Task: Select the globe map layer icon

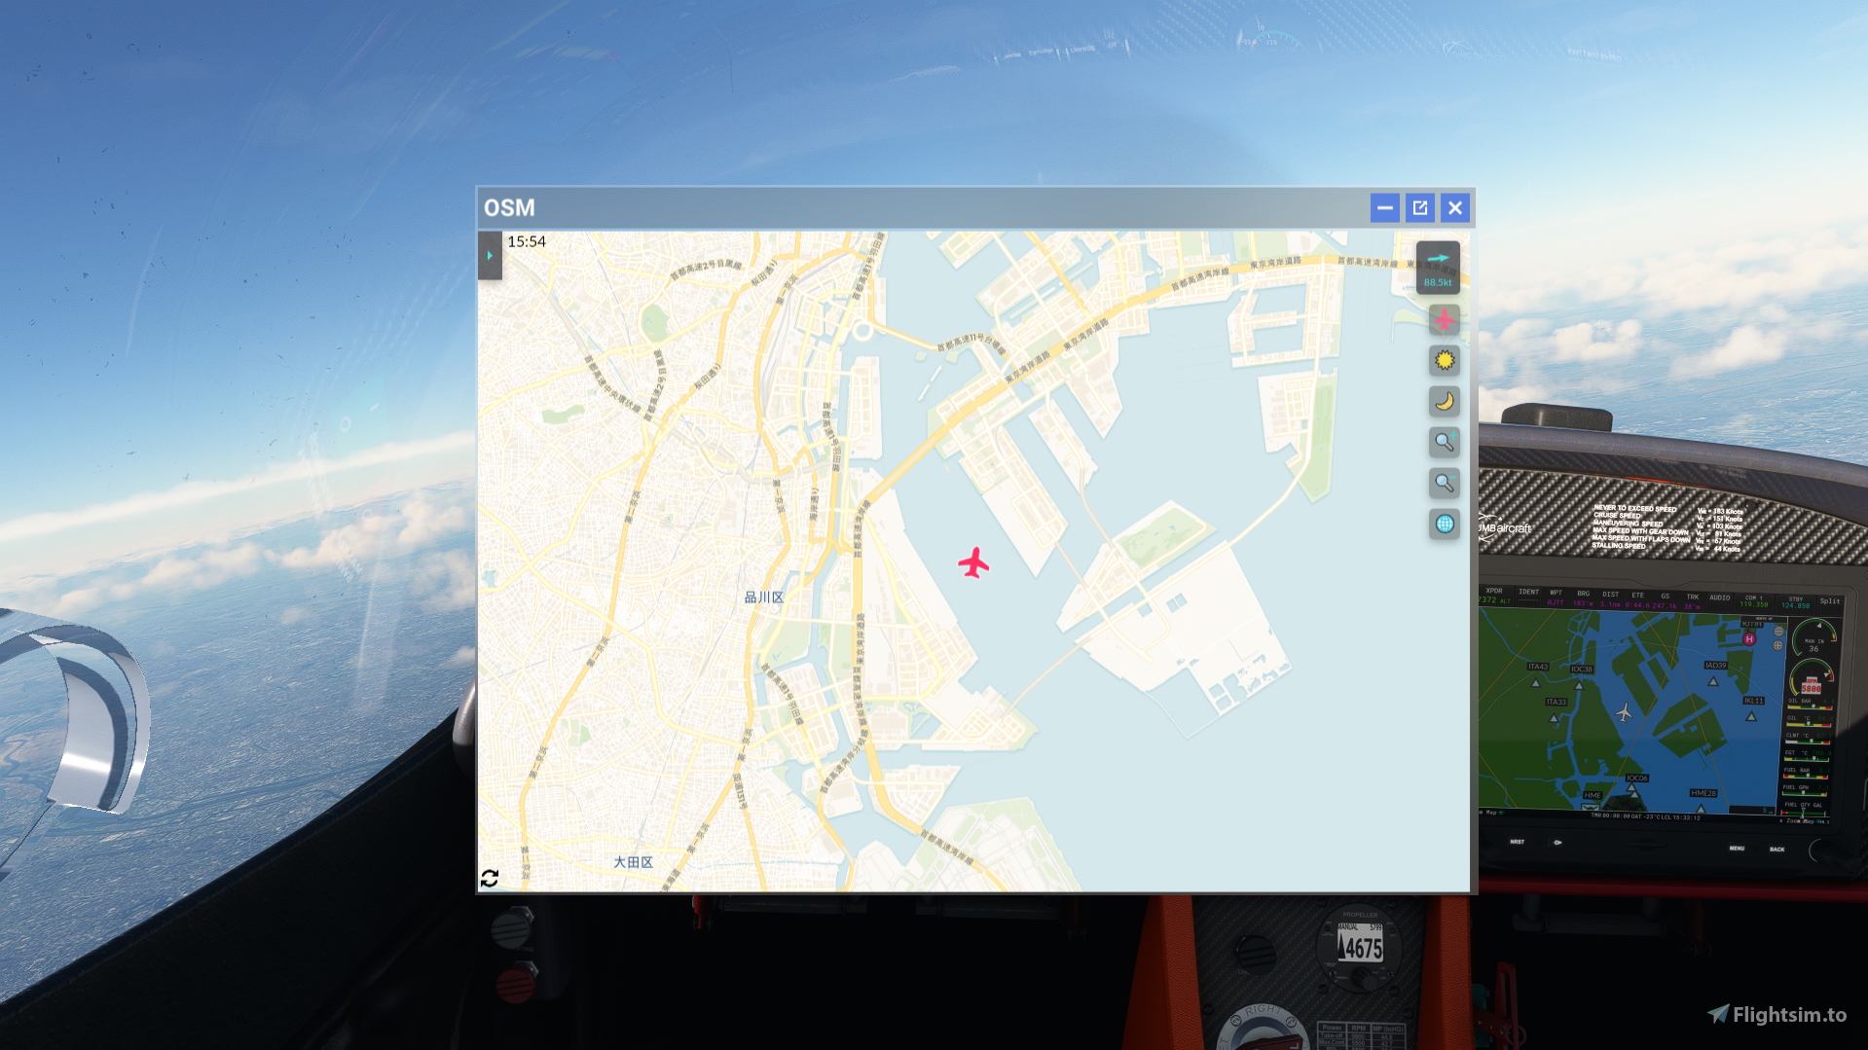Action: pyautogui.click(x=1444, y=525)
